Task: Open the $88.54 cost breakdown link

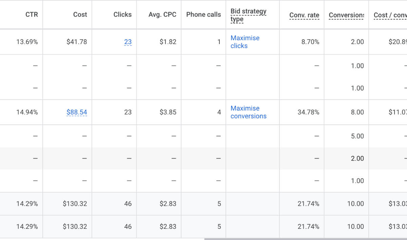Action: pyautogui.click(x=77, y=112)
